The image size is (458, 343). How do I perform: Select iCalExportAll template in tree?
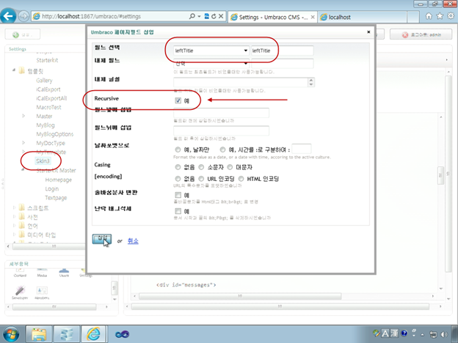coord(51,98)
